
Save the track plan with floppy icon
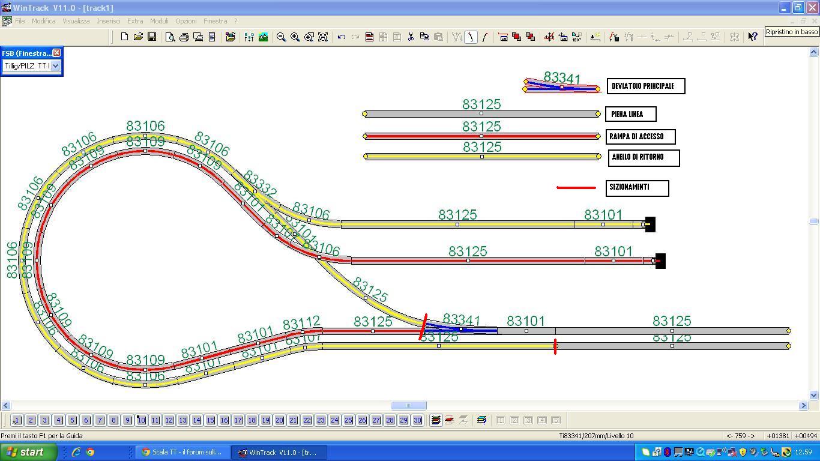click(x=152, y=37)
